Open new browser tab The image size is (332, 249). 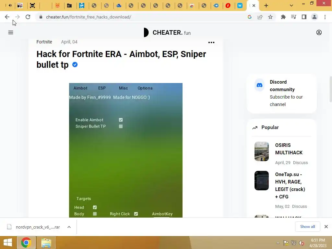pos(266,6)
